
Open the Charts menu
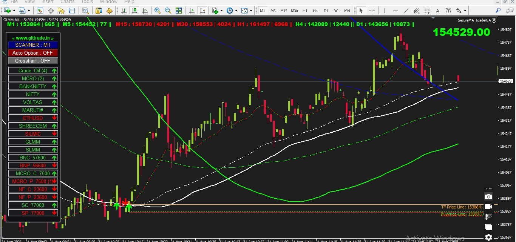click(x=67, y=2)
